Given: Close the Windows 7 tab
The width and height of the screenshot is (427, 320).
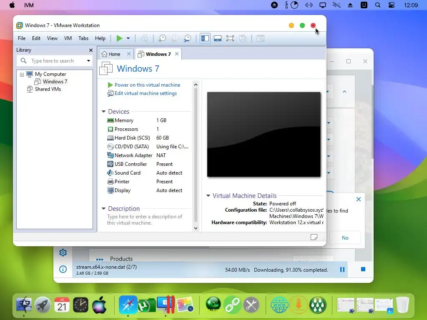Looking at the screenshot, I should click(177, 54).
